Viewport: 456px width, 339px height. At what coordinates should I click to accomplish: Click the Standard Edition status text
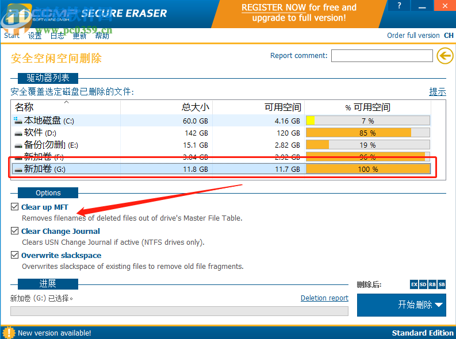423,333
